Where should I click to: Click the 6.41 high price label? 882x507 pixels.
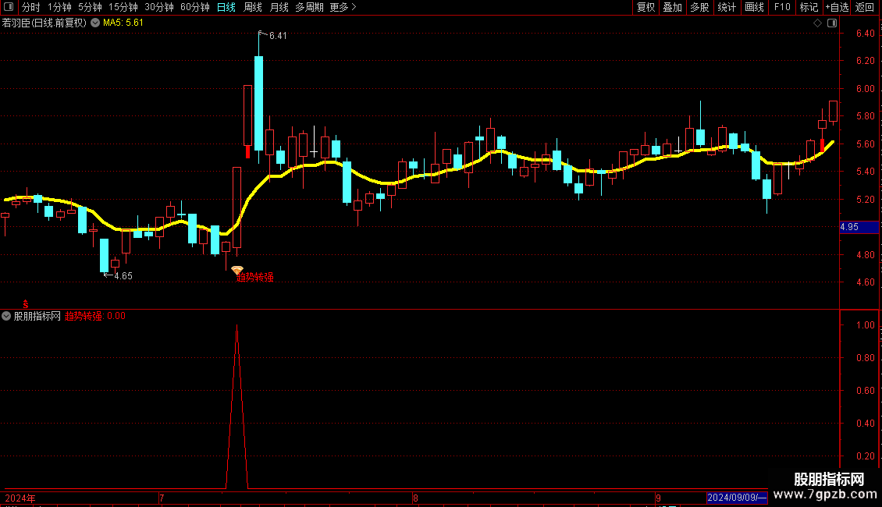(278, 36)
